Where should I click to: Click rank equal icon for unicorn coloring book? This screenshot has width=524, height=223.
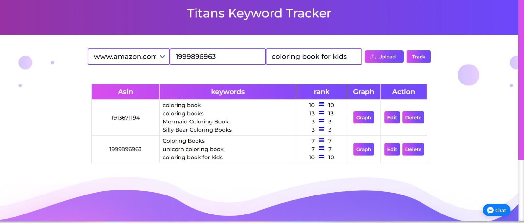tap(322, 149)
